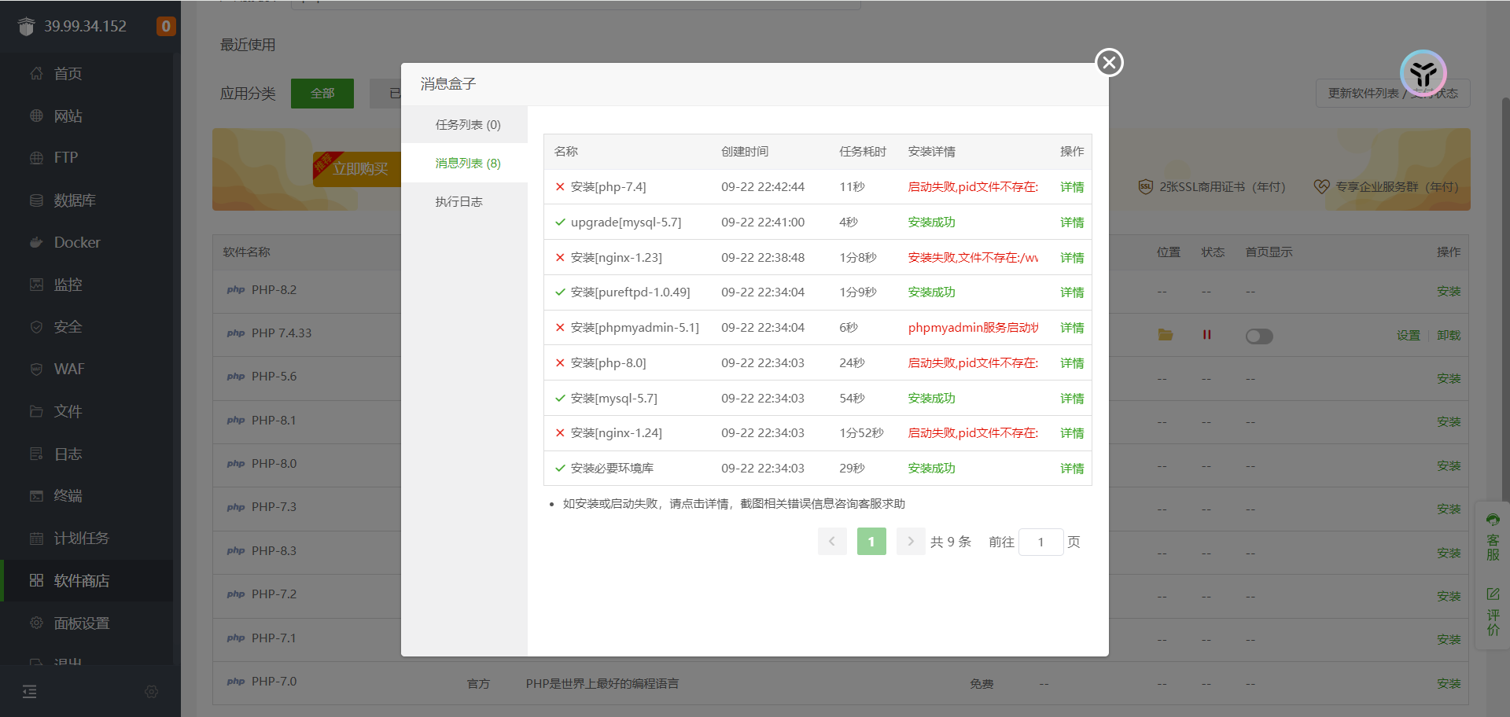Open the 数据库 database icon
Image resolution: width=1510 pixels, height=717 pixels.
click(x=36, y=200)
